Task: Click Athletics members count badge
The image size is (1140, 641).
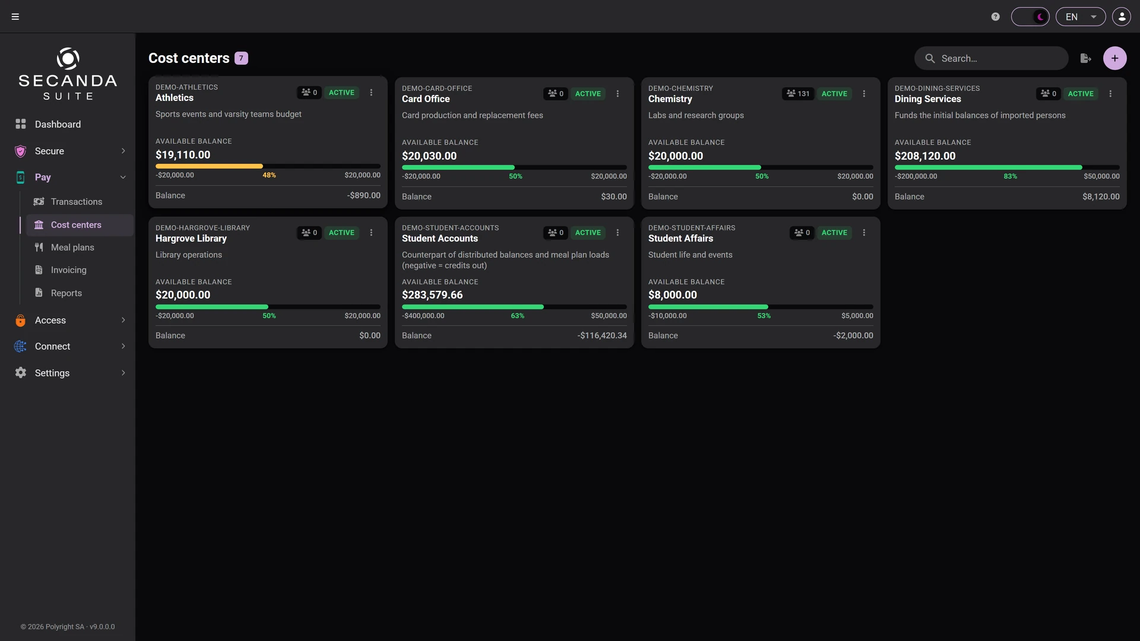Action: (x=309, y=93)
